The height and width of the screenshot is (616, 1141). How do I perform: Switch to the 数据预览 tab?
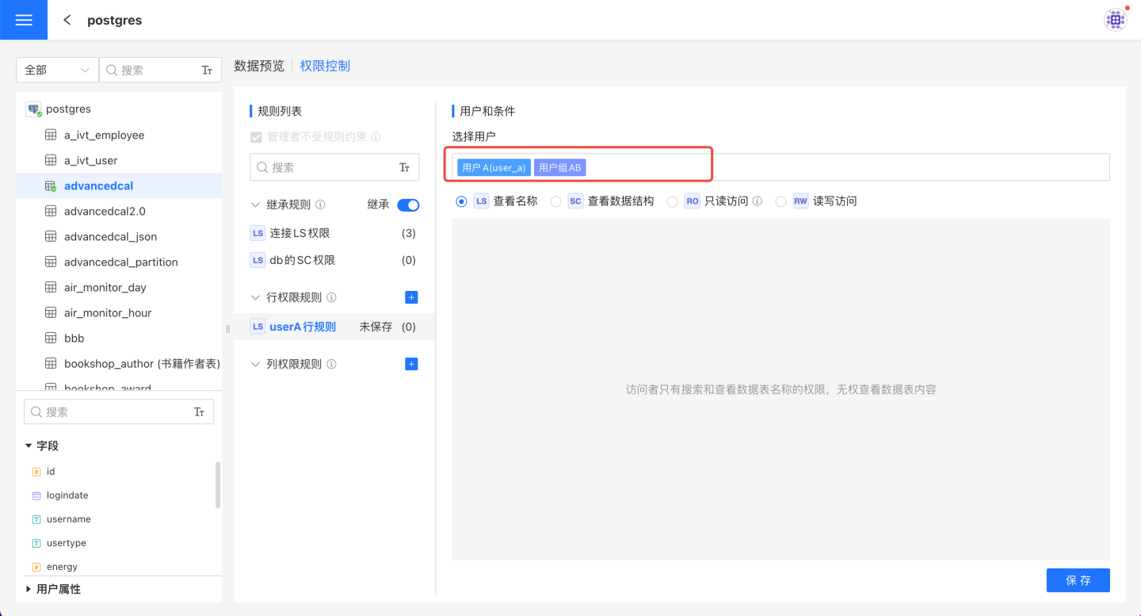[x=259, y=66]
